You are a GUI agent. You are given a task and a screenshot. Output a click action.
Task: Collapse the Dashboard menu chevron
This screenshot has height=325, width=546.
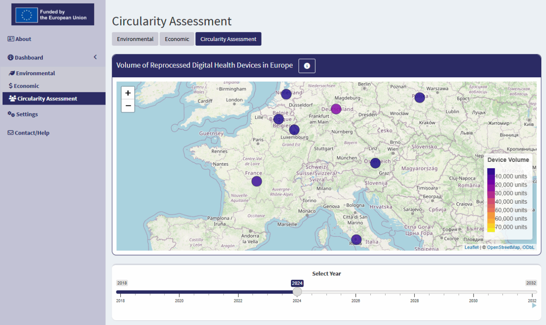[x=95, y=57]
